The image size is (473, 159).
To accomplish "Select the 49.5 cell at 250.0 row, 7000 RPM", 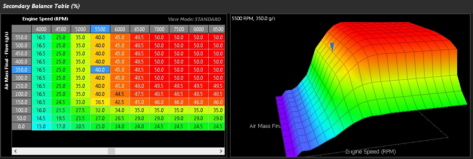I will click(159, 86).
